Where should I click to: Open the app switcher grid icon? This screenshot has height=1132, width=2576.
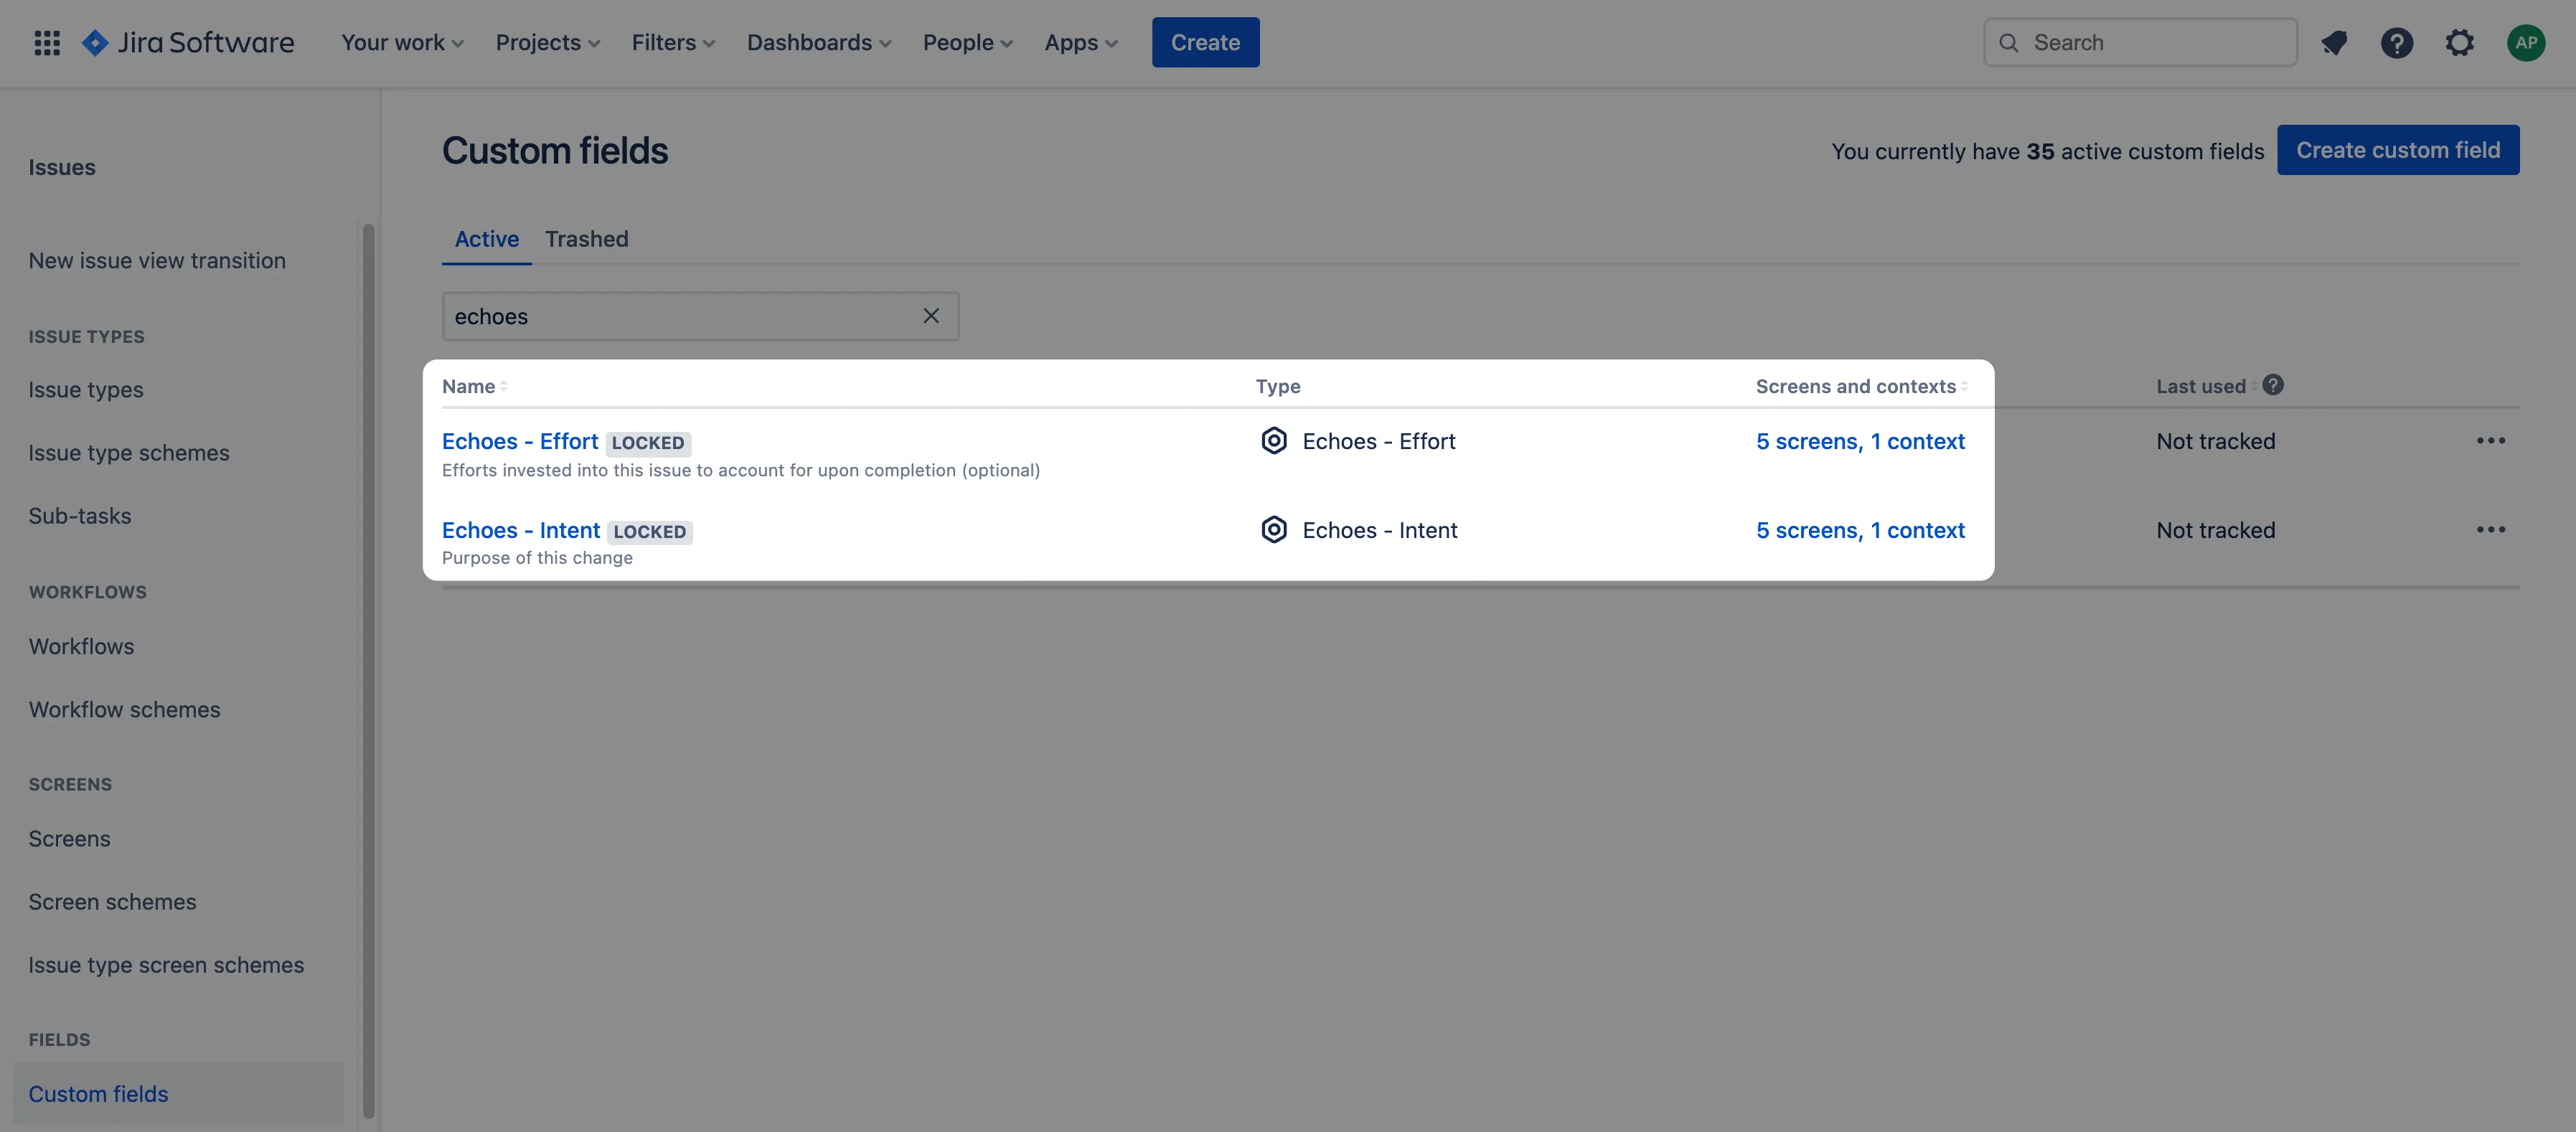tap(47, 42)
